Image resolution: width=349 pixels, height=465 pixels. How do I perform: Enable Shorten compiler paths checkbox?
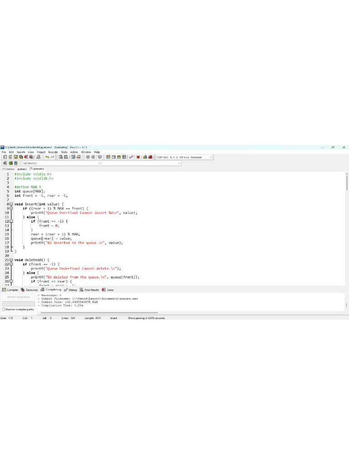[x=4, y=309]
